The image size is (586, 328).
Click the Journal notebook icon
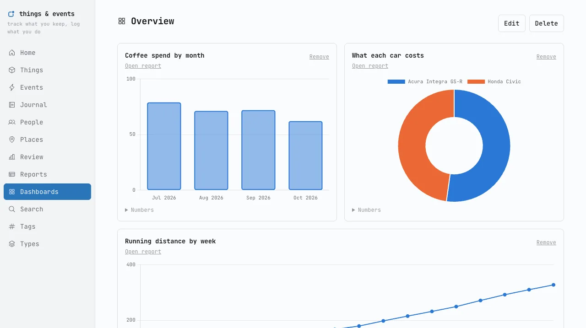12,105
